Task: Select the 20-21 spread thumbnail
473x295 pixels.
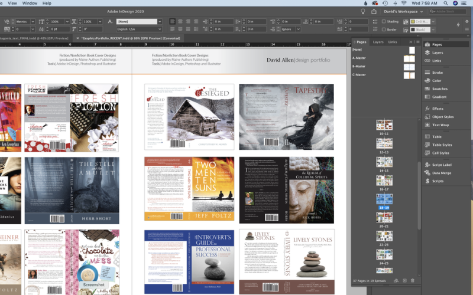Action: point(384,218)
